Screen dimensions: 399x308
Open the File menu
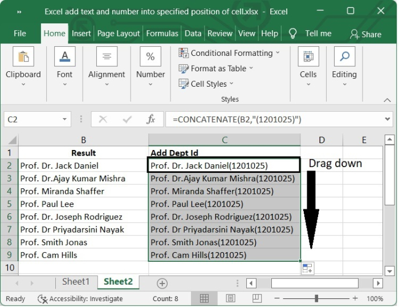[x=20, y=34]
